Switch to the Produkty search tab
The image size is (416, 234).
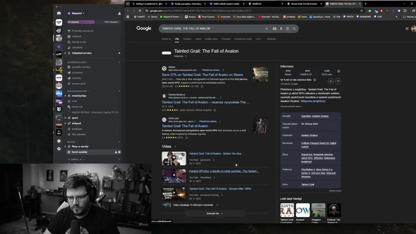[x=226, y=39]
